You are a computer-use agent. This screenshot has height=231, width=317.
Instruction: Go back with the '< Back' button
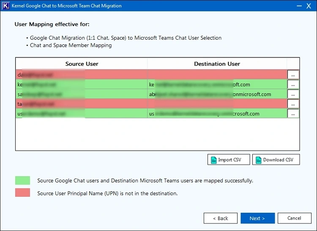point(220,218)
